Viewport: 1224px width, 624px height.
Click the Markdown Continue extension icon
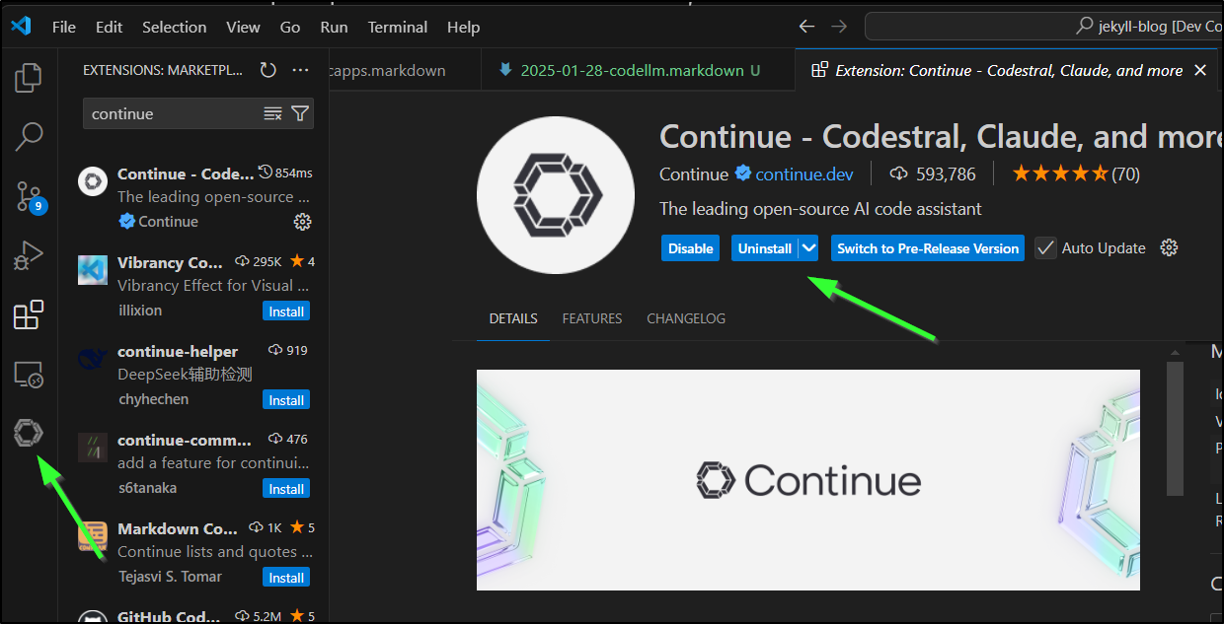[93, 536]
